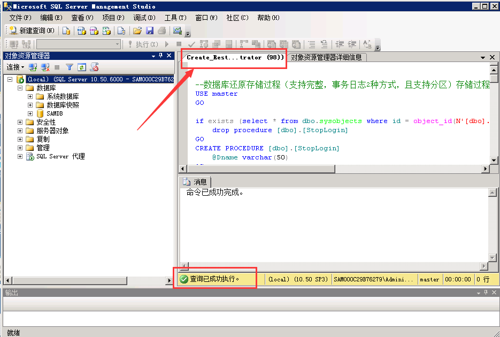Screen dimensions: 500x337
Task: Open Object Explorer window position dropdown
Action: coord(153,56)
